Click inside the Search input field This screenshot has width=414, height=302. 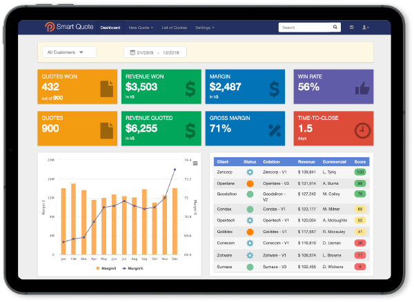click(x=304, y=27)
